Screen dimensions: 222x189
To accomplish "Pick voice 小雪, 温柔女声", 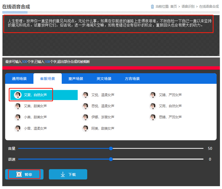I will [x=35, y=128].
